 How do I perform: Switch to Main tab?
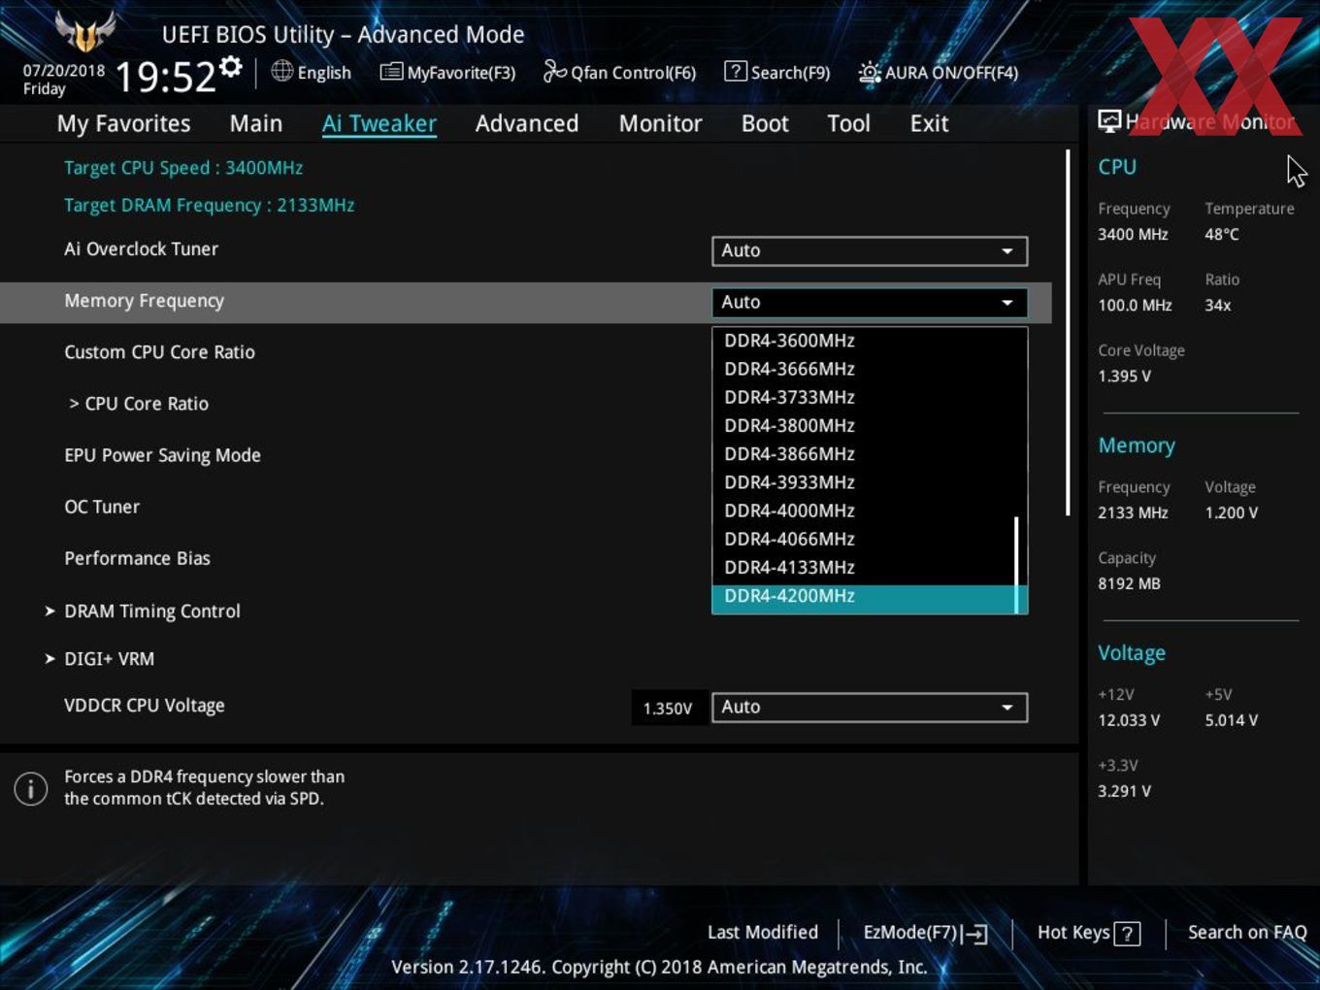click(x=256, y=123)
